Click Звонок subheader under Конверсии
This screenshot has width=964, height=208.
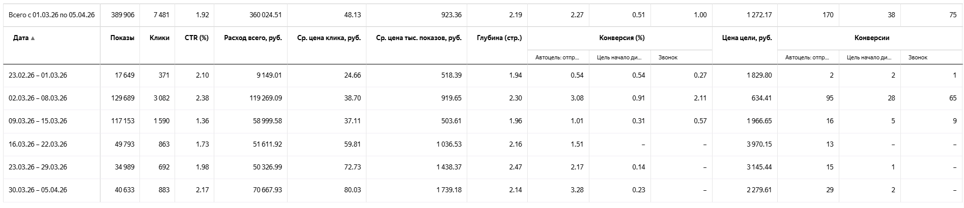[918, 58]
